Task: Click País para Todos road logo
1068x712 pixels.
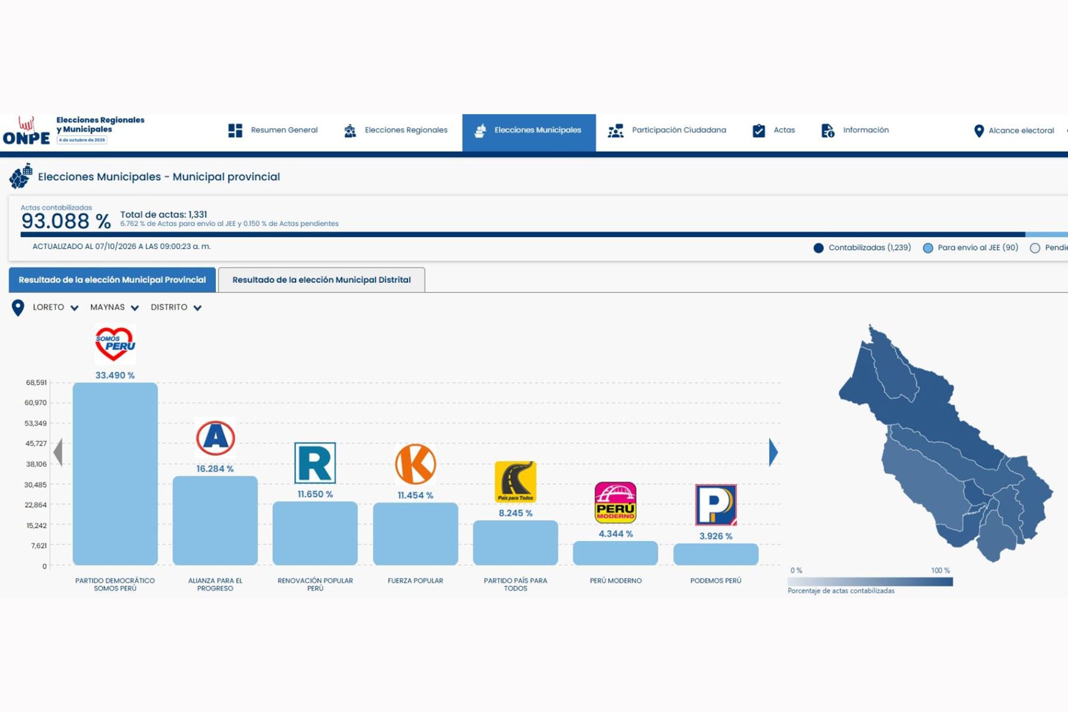Action: coord(516,482)
